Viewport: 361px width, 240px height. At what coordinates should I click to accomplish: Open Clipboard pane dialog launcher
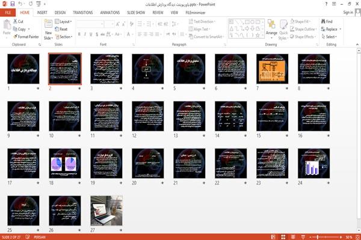(40, 45)
